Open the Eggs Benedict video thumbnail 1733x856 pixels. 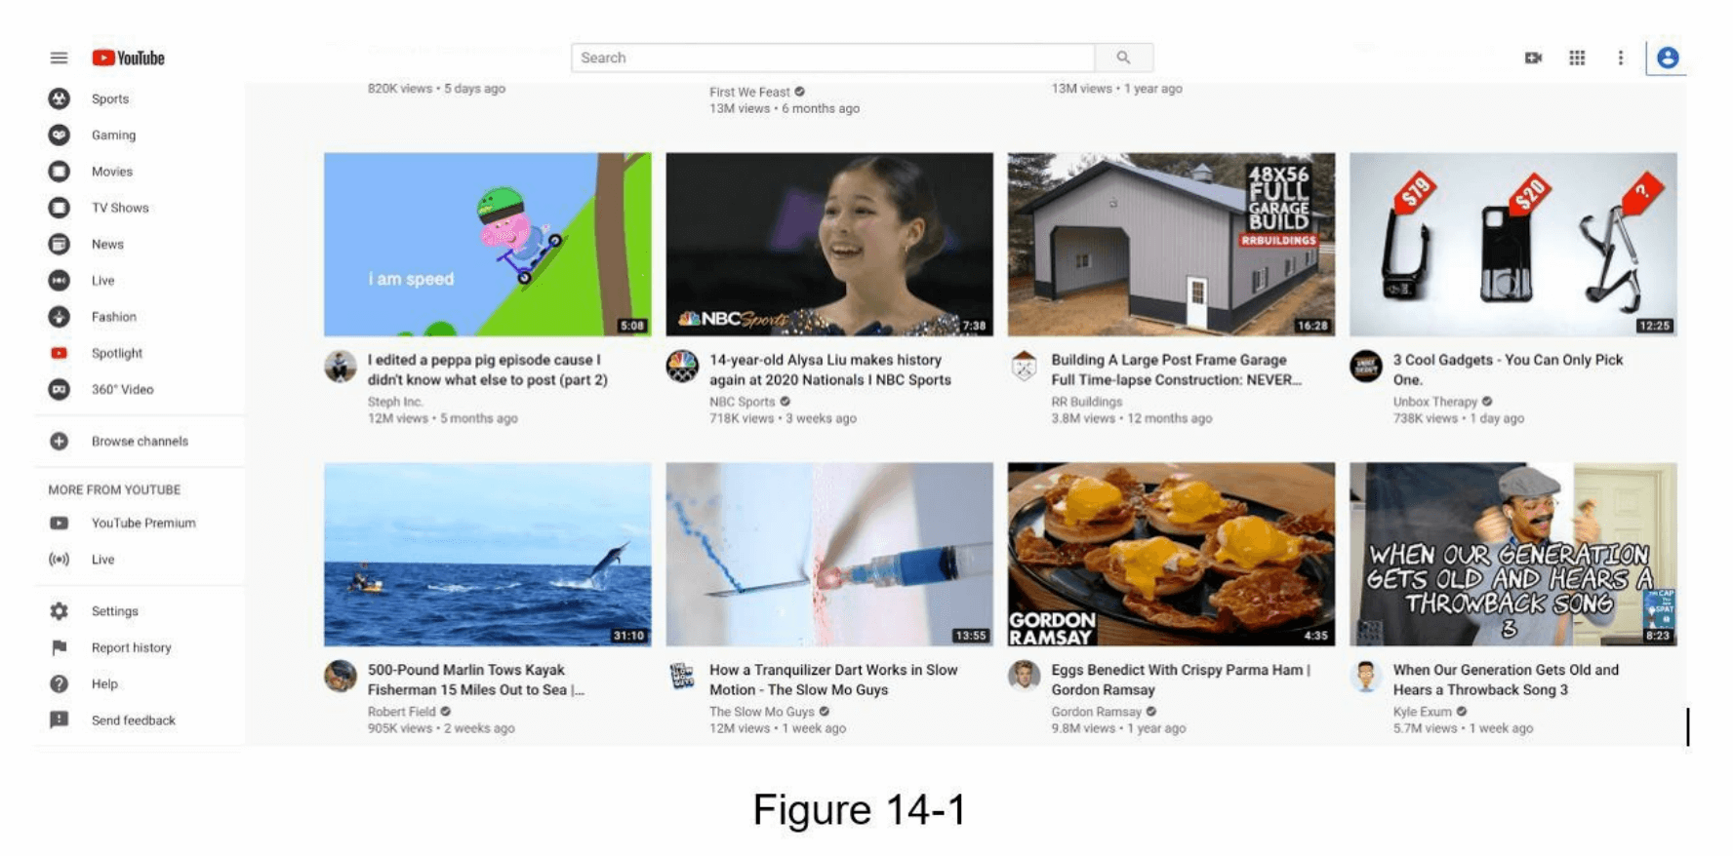[1171, 554]
